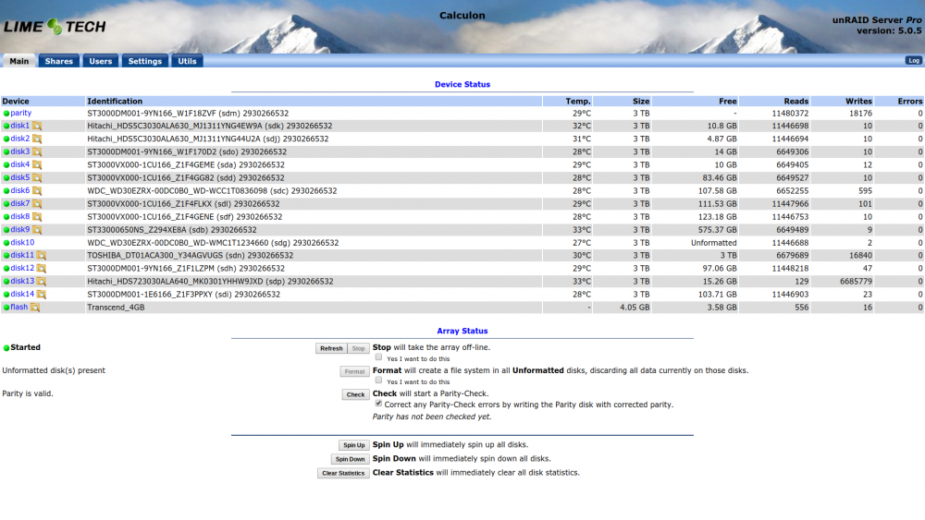Viewport: 925px width, 520px height.
Task: Click green status ball beside disk10
Action: pyautogui.click(x=6, y=243)
